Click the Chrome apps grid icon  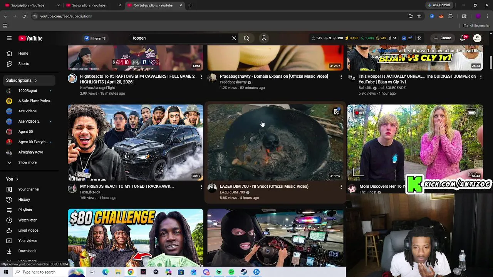pos(5,26)
